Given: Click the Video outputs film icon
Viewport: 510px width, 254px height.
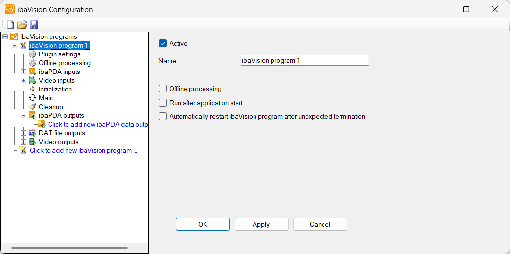Looking at the screenshot, I should coord(33,142).
